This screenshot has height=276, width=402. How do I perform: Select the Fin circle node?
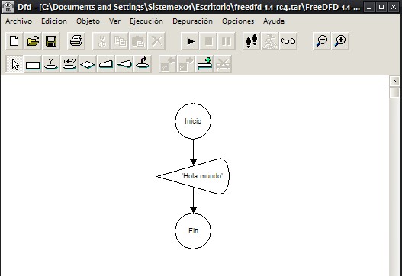(x=193, y=231)
